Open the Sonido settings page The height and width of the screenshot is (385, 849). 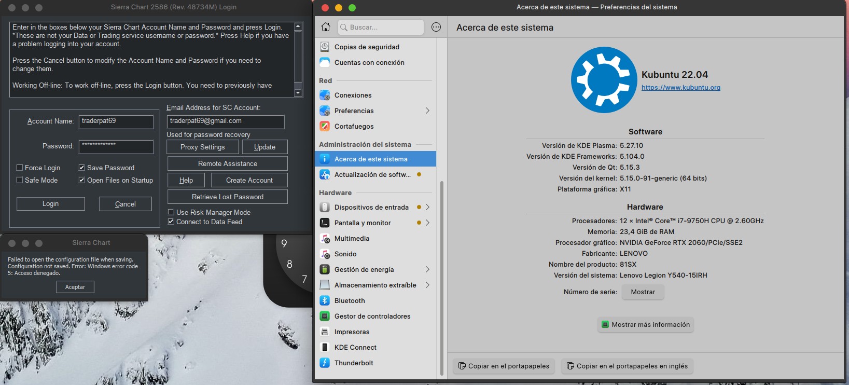[375, 254]
